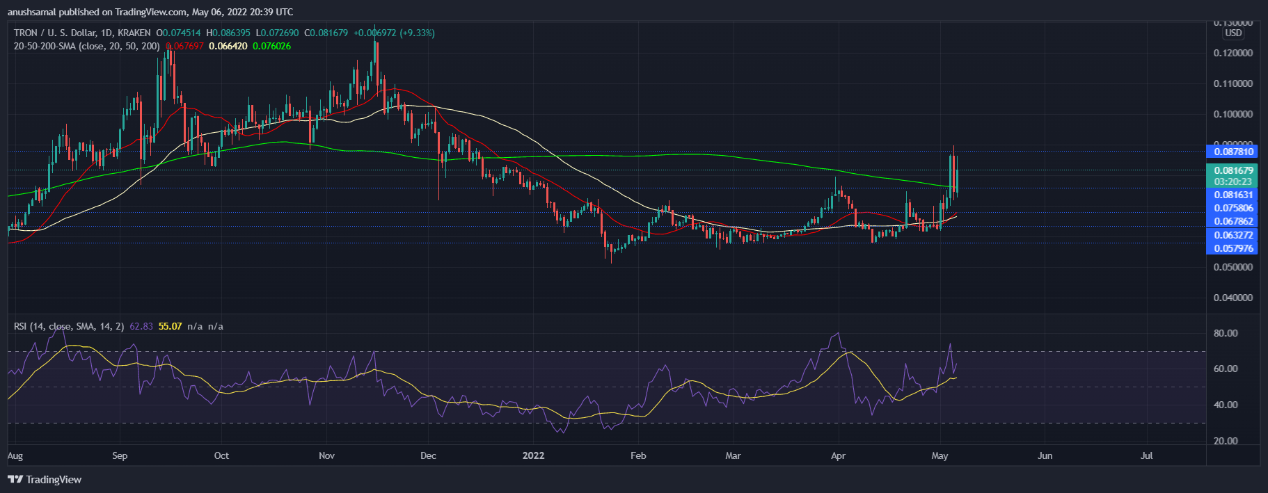
Task: Select the TRON / U.S. Dollar symbol title
Action: [82, 33]
